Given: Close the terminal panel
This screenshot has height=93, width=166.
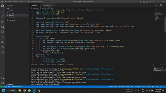Looking at the screenshot, I should (x=163, y=65).
